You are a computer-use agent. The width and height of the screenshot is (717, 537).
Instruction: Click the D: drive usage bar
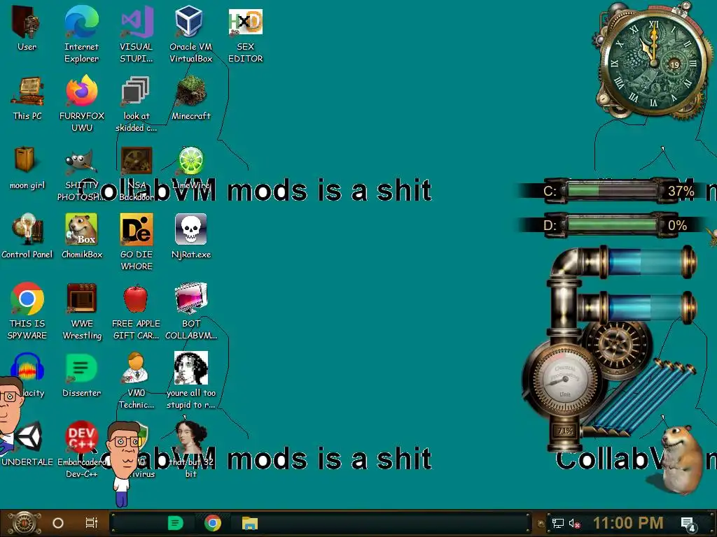pyautogui.click(x=612, y=225)
